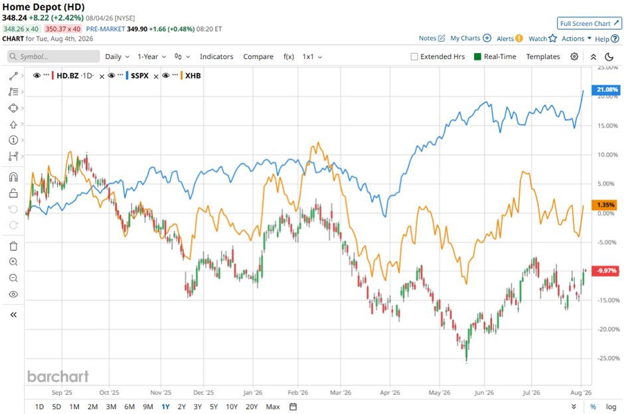Screen dimensions: 624x414
Task: Click the redo arrow icon
Action: pyautogui.click(x=13, y=225)
